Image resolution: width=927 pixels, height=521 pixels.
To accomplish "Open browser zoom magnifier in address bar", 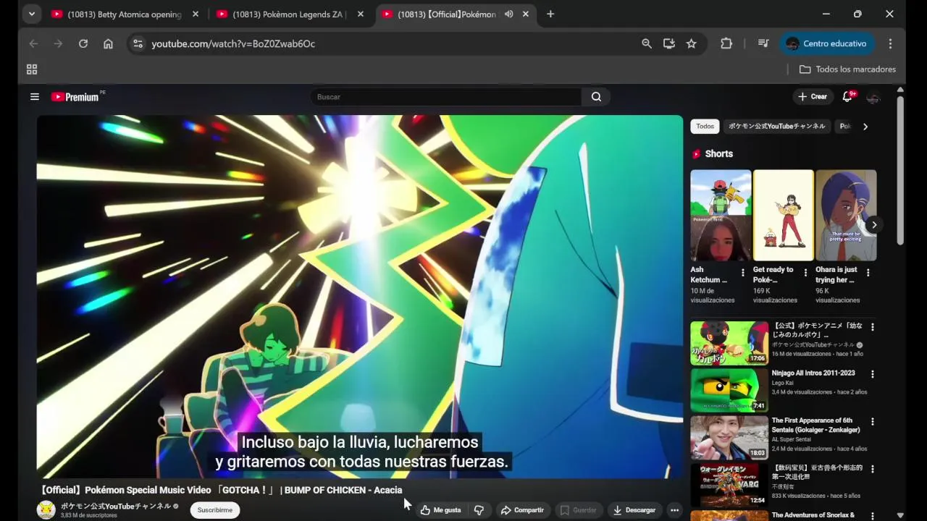I will 647,43.
